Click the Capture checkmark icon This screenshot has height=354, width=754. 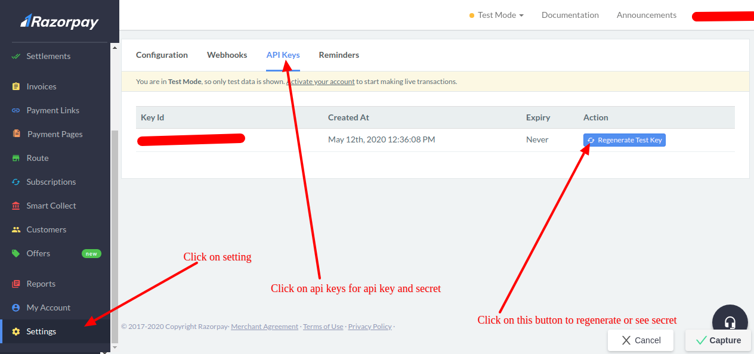701,340
